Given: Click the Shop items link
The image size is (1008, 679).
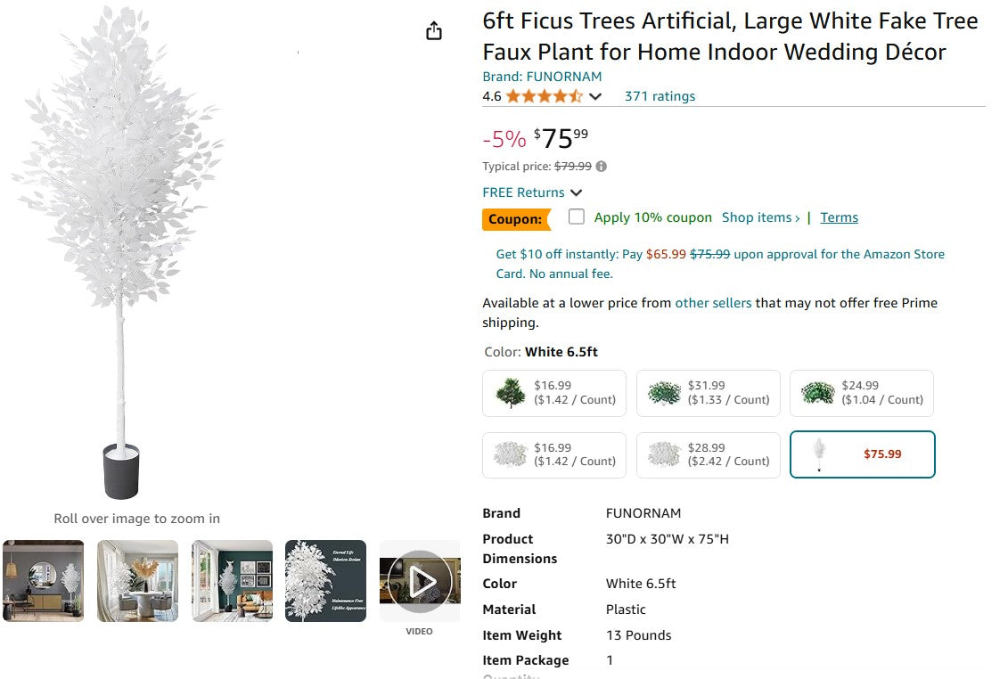Looking at the screenshot, I should tap(758, 217).
